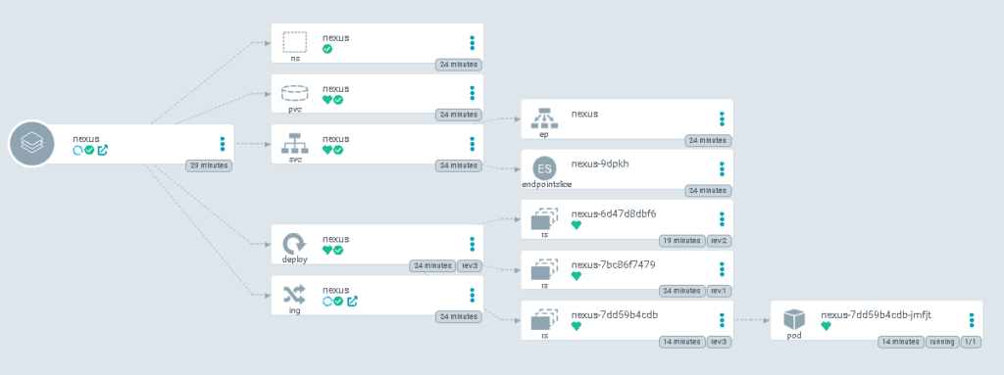Image resolution: width=1004 pixels, height=375 pixels.
Task: Click the ing shuffle arrows icon
Action: click(x=294, y=295)
